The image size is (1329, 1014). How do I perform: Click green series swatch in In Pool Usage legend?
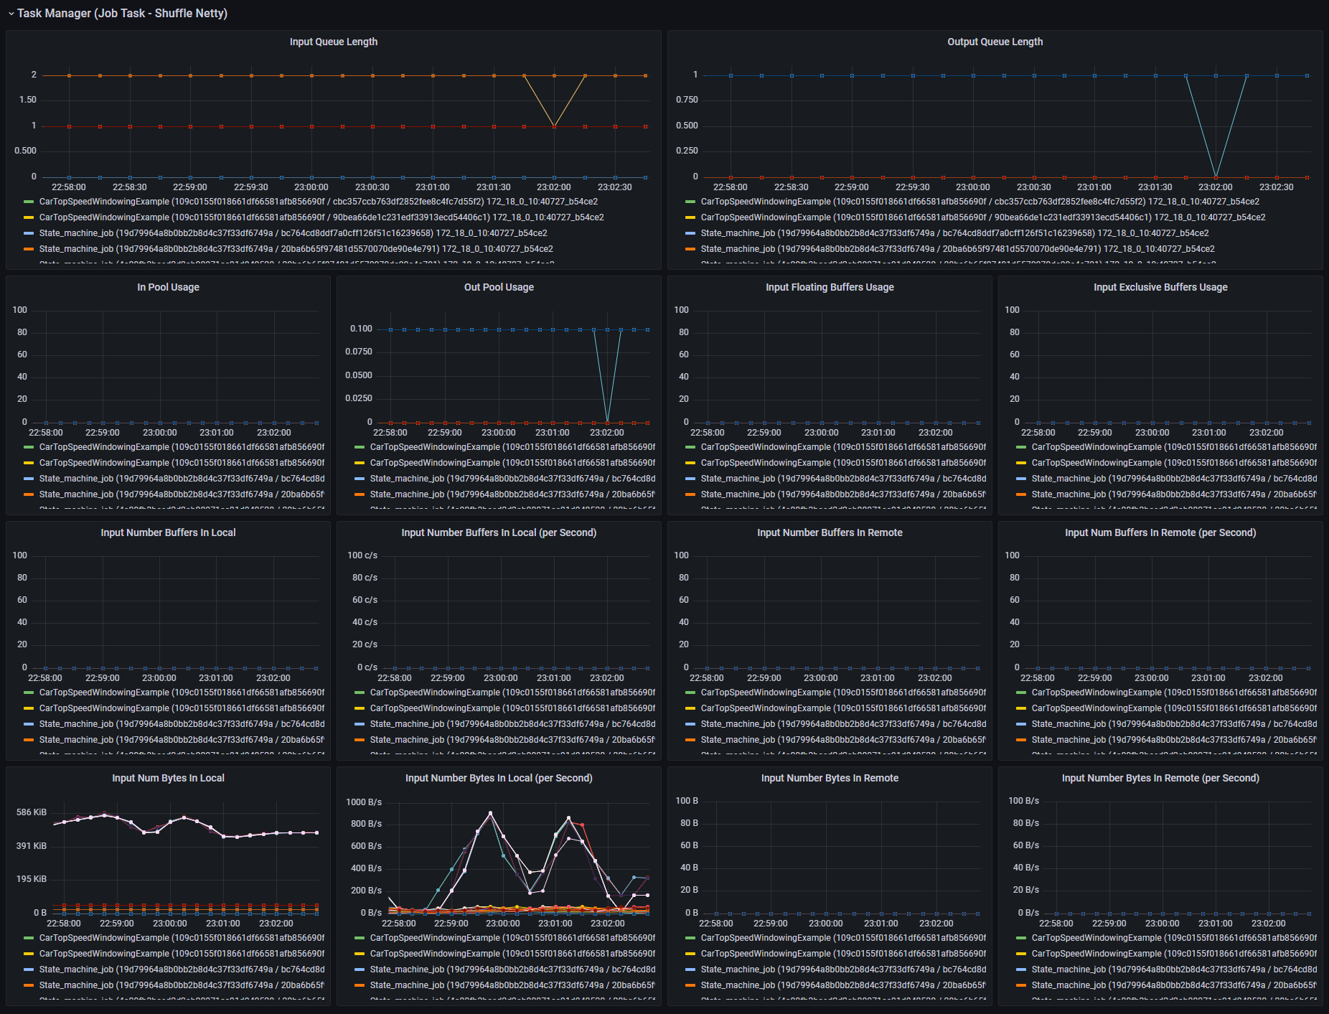pos(29,447)
